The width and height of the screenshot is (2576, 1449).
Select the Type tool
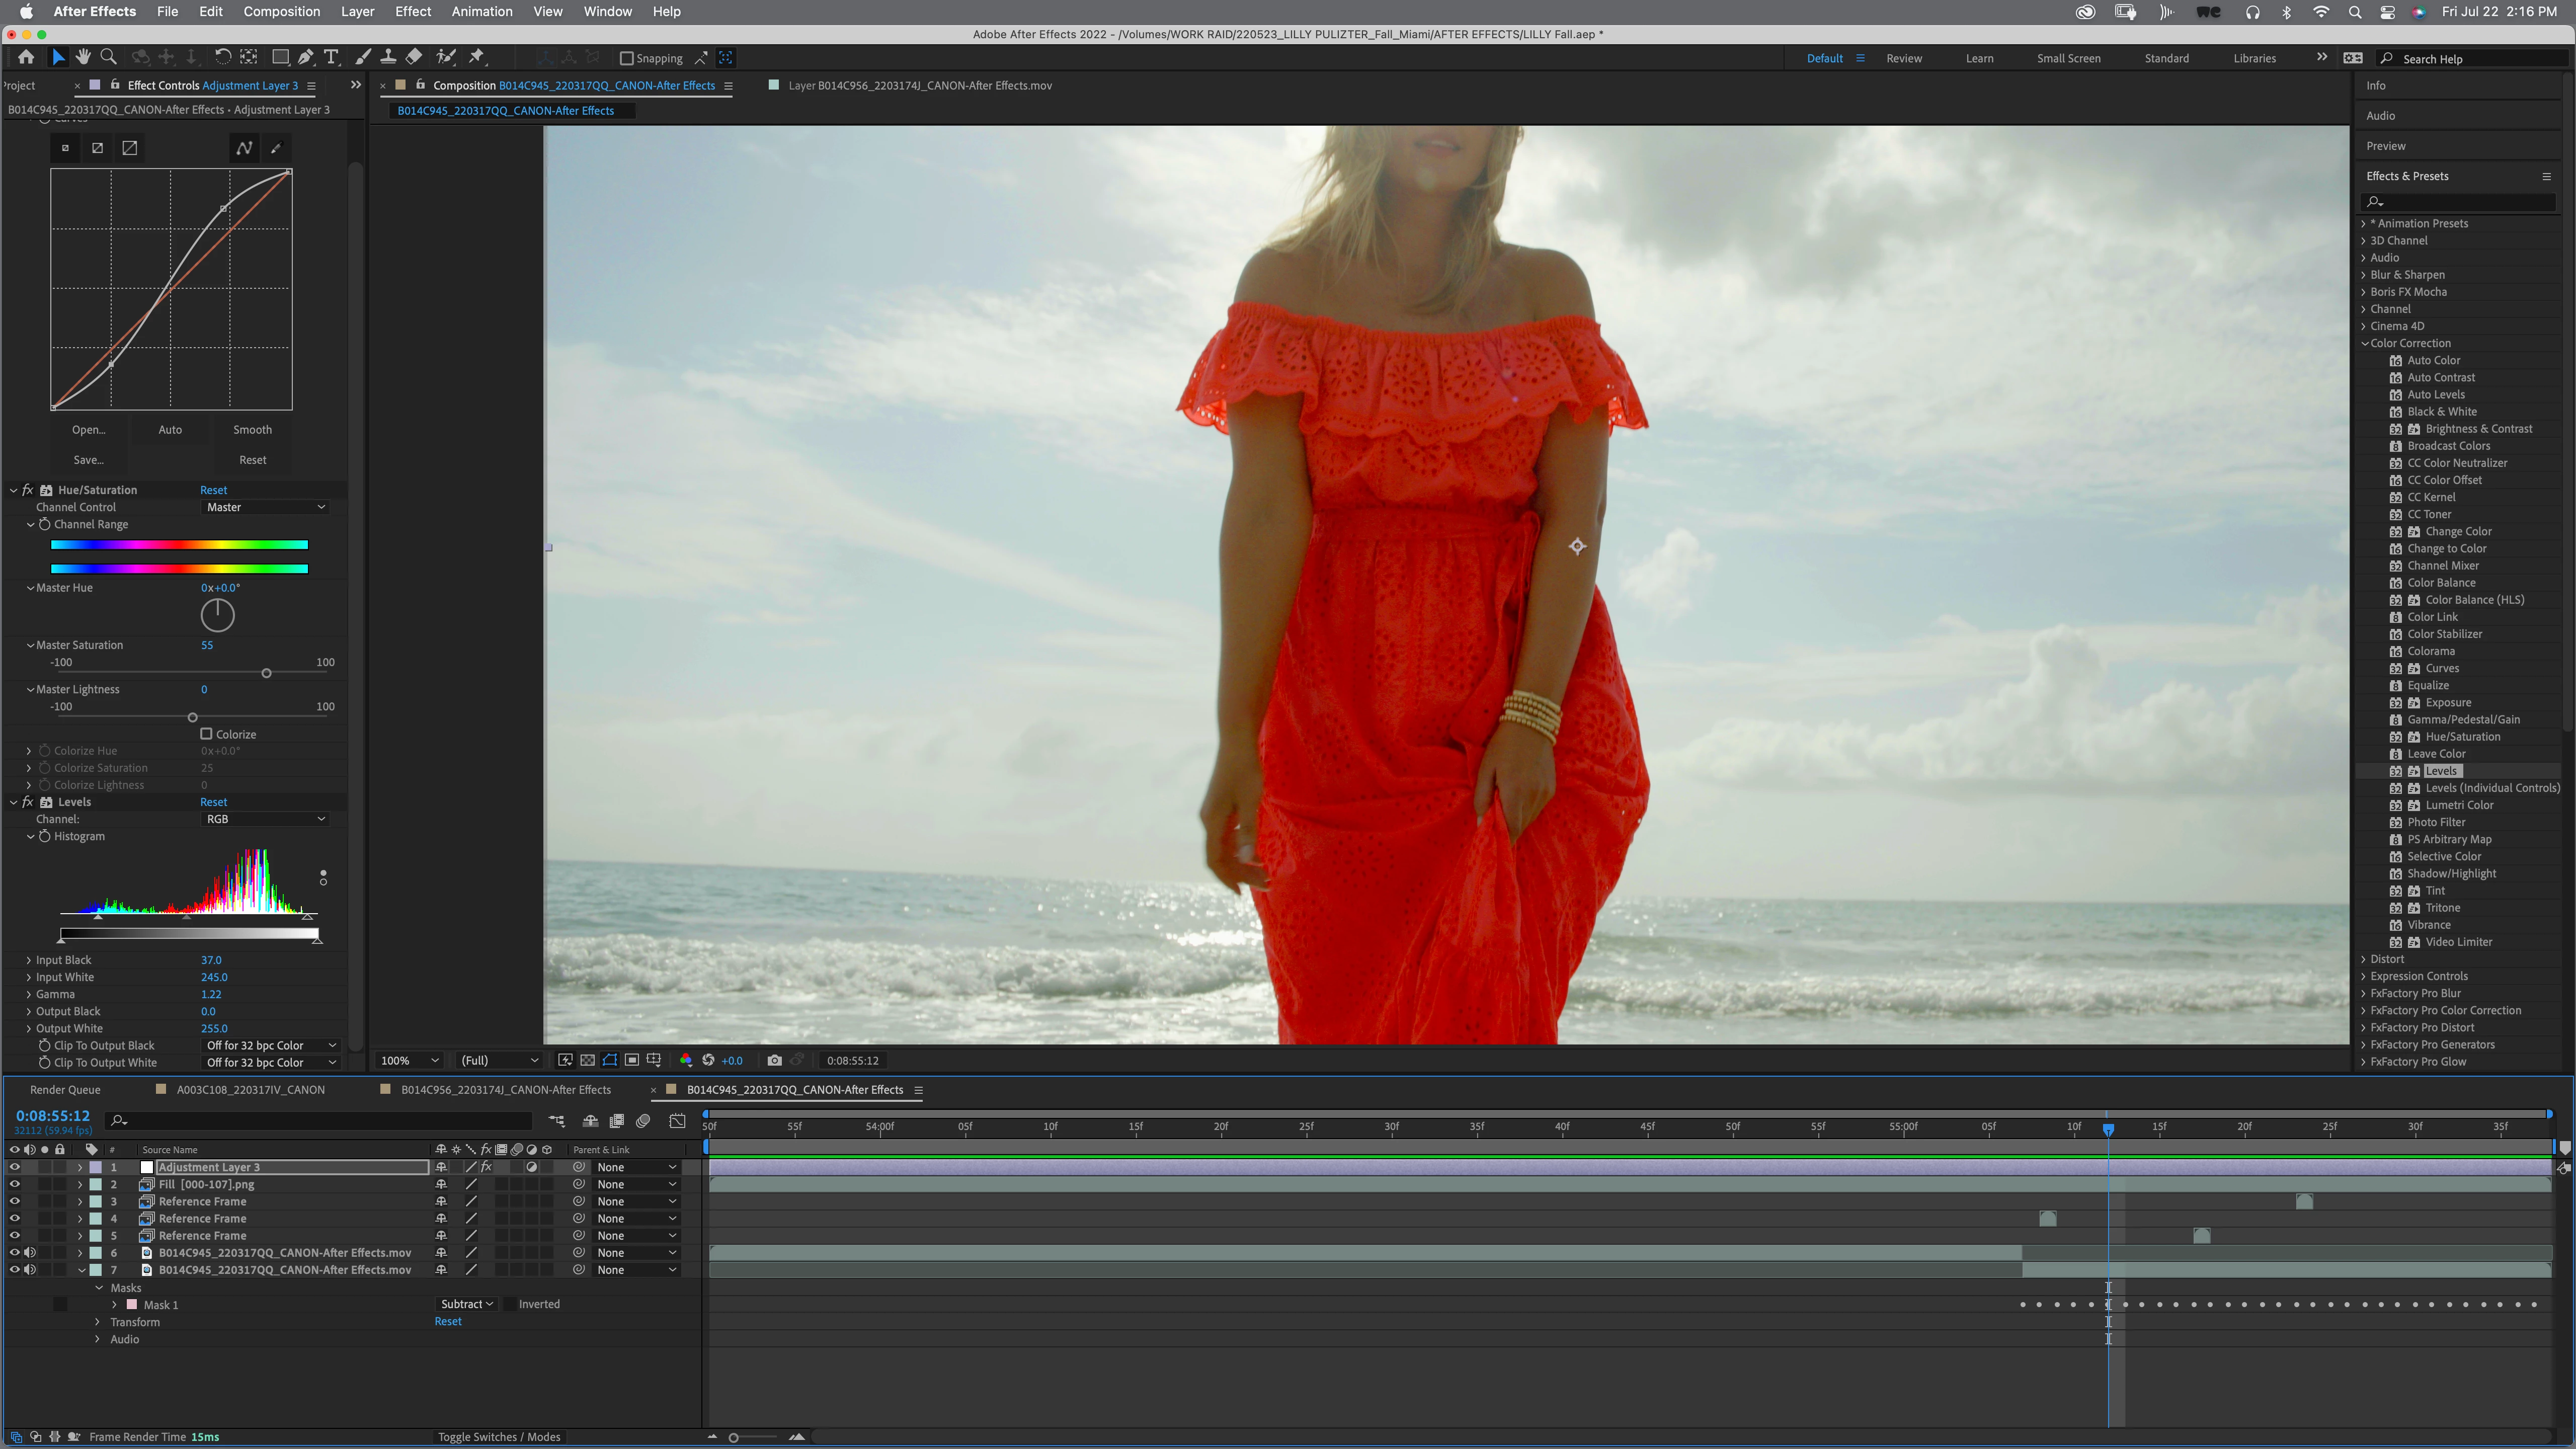[331, 57]
